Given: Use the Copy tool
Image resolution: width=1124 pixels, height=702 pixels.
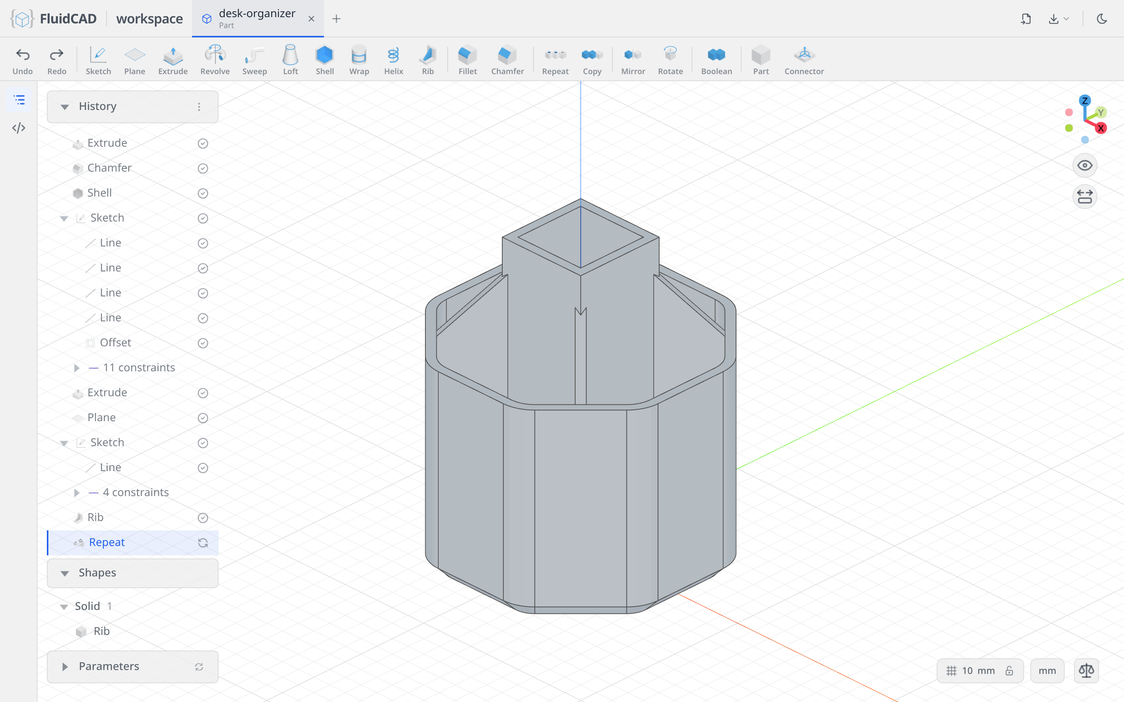Looking at the screenshot, I should pyautogui.click(x=592, y=60).
